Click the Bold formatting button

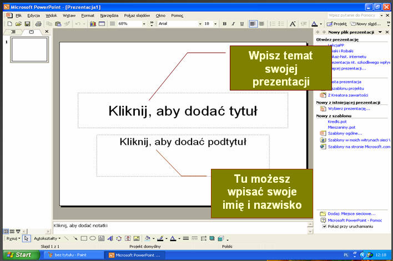[224, 24]
